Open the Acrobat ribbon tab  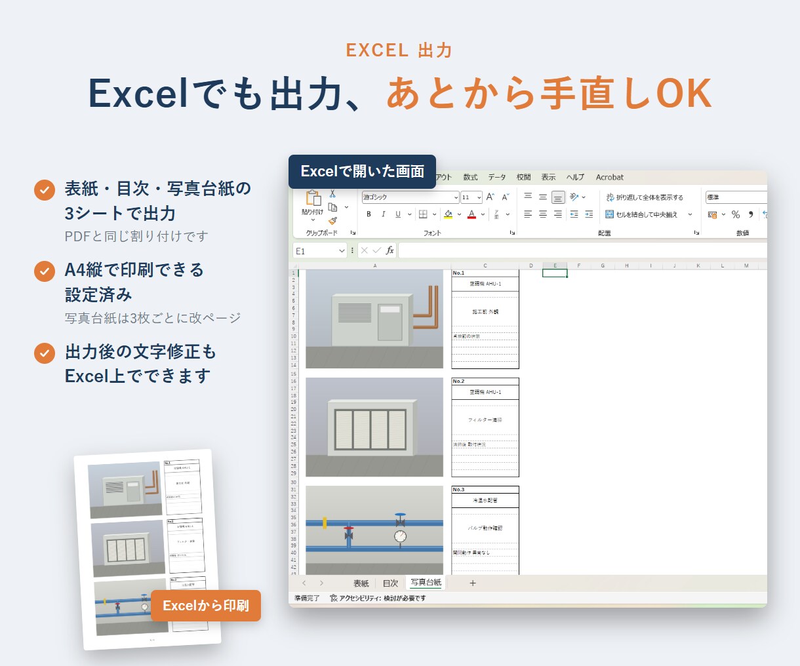click(610, 177)
